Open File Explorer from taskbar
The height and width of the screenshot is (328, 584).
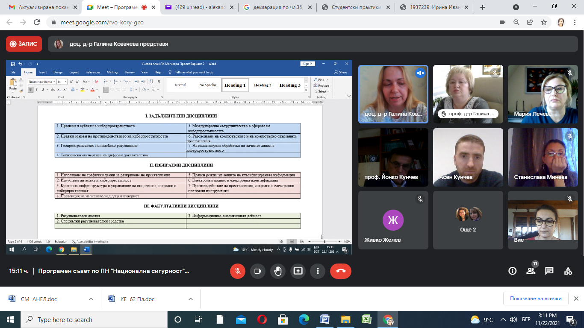click(x=346, y=319)
